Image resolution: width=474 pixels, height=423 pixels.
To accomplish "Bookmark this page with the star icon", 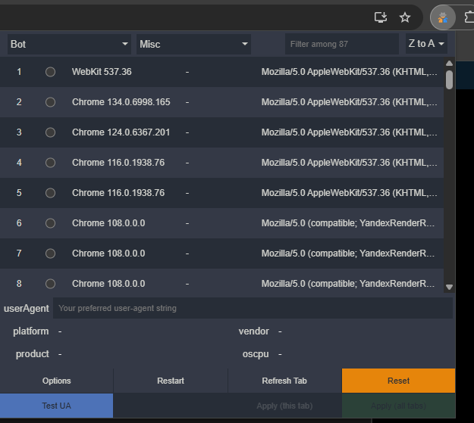I will 405,17.
